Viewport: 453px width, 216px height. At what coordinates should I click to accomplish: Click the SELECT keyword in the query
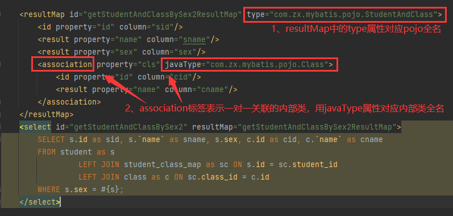pos(51,139)
